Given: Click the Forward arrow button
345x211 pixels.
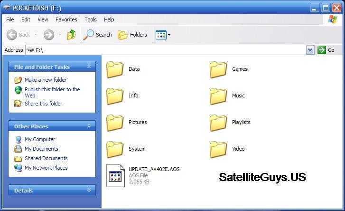Looking at the screenshot, I should (48, 35).
